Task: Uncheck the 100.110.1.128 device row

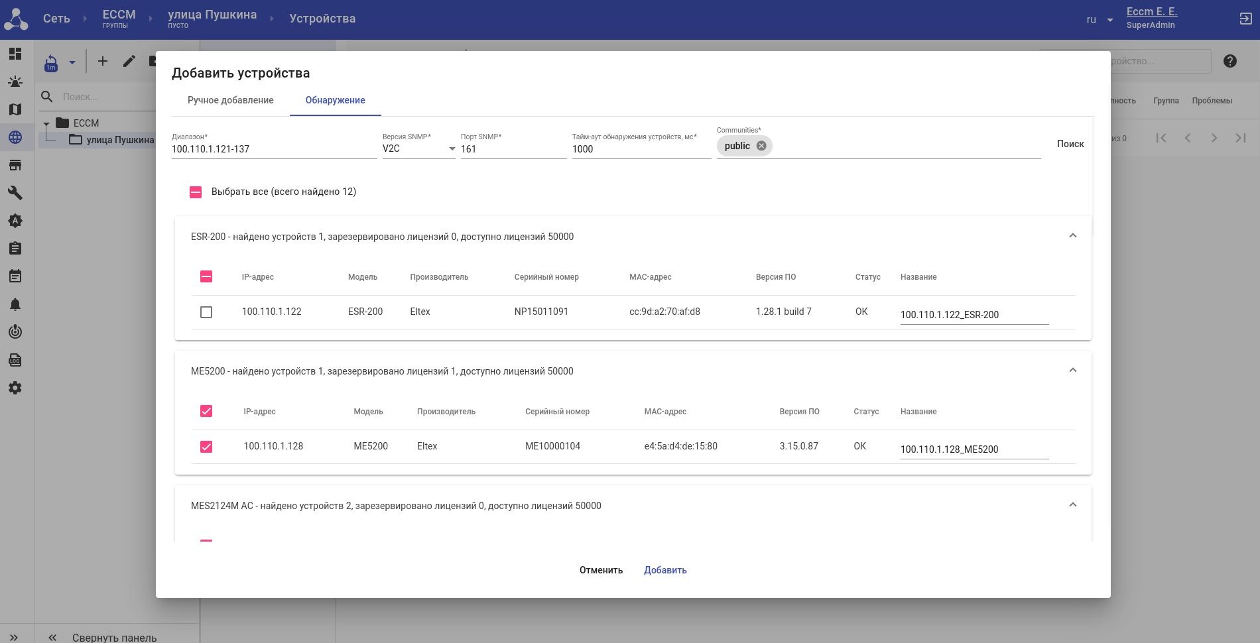Action: pos(206,447)
